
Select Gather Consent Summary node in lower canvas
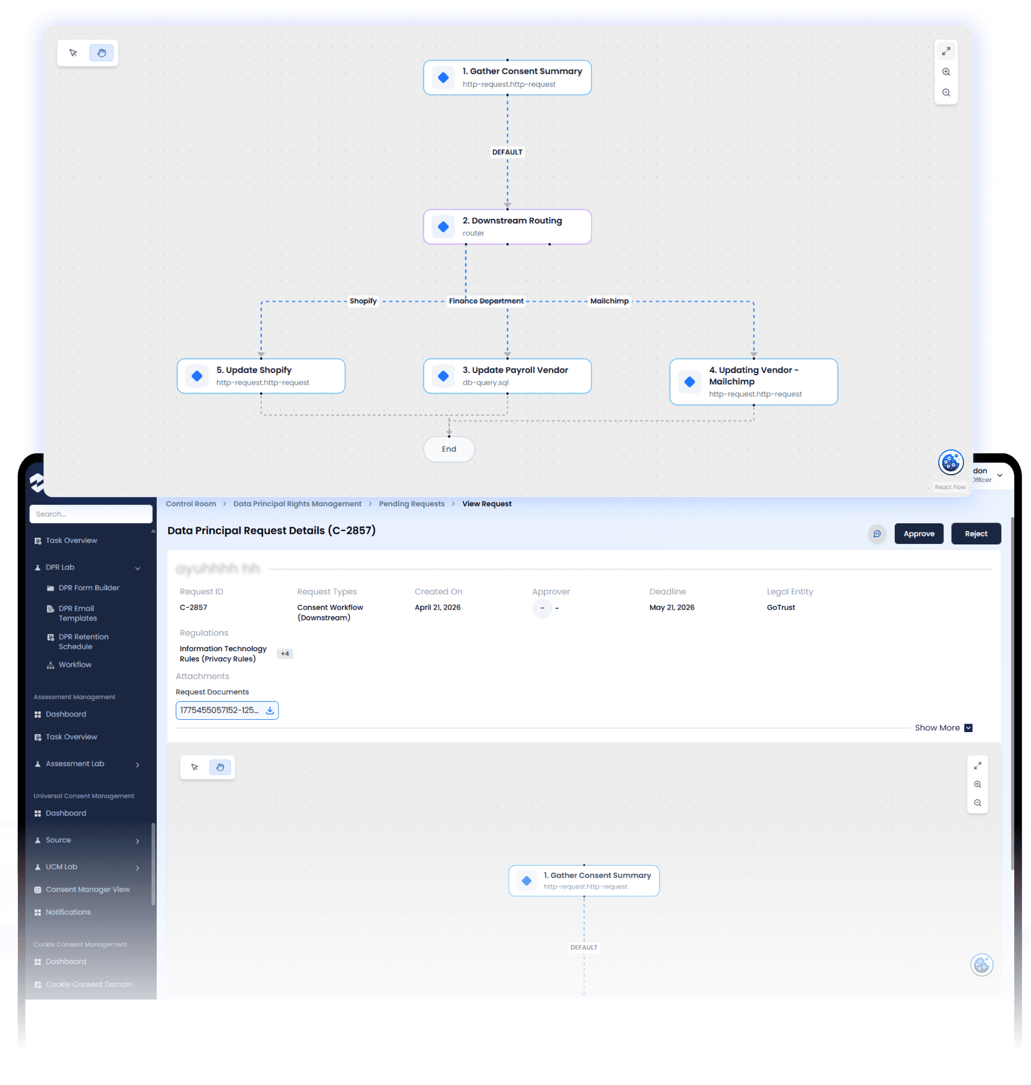(584, 881)
